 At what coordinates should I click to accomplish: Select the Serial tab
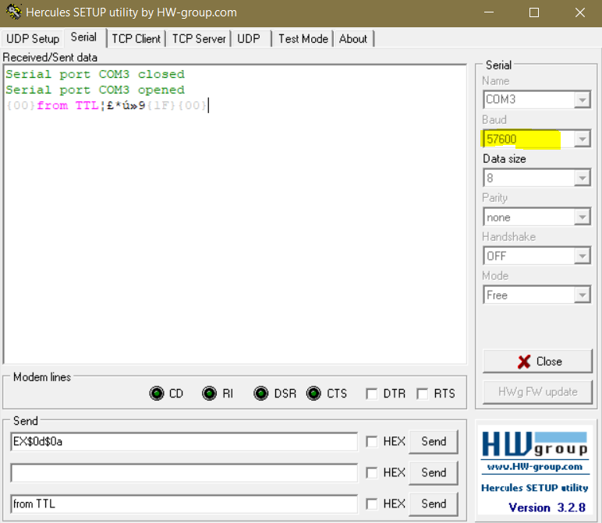pyautogui.click(x=83, y=37)
